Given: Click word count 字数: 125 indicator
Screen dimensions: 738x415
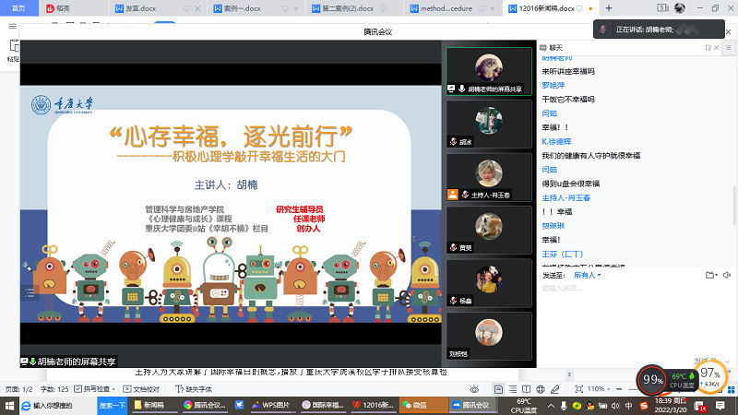Looking at the screenshot, I should [54, 389].
